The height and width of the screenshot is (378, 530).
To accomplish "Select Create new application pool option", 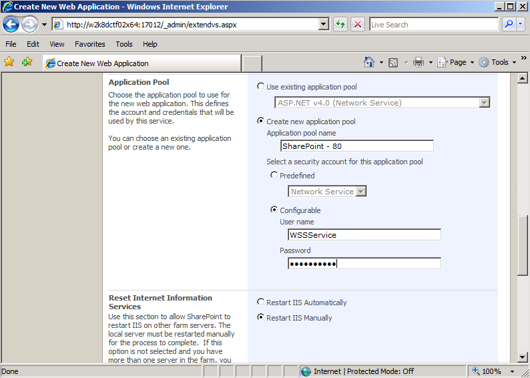I will (260, 121).
